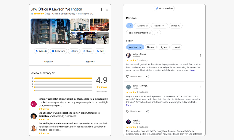Switch to the Reviews tab
The width and height of the screenshot is (234, 140).
coord(90,62)
